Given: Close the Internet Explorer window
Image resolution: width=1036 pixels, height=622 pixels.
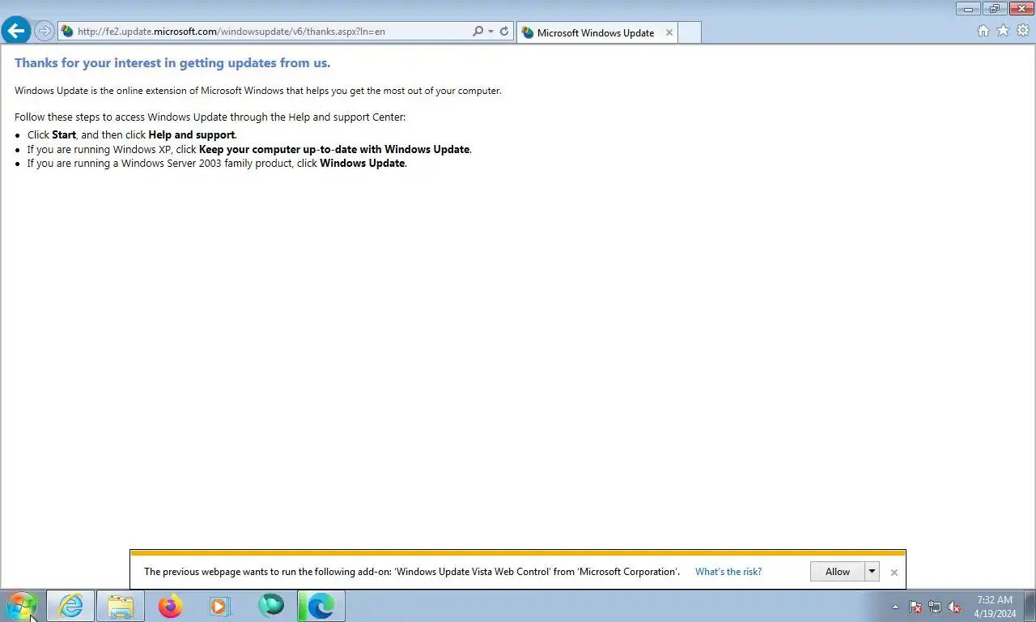Looking at the screenshot, I should [x=1021, y=9].
